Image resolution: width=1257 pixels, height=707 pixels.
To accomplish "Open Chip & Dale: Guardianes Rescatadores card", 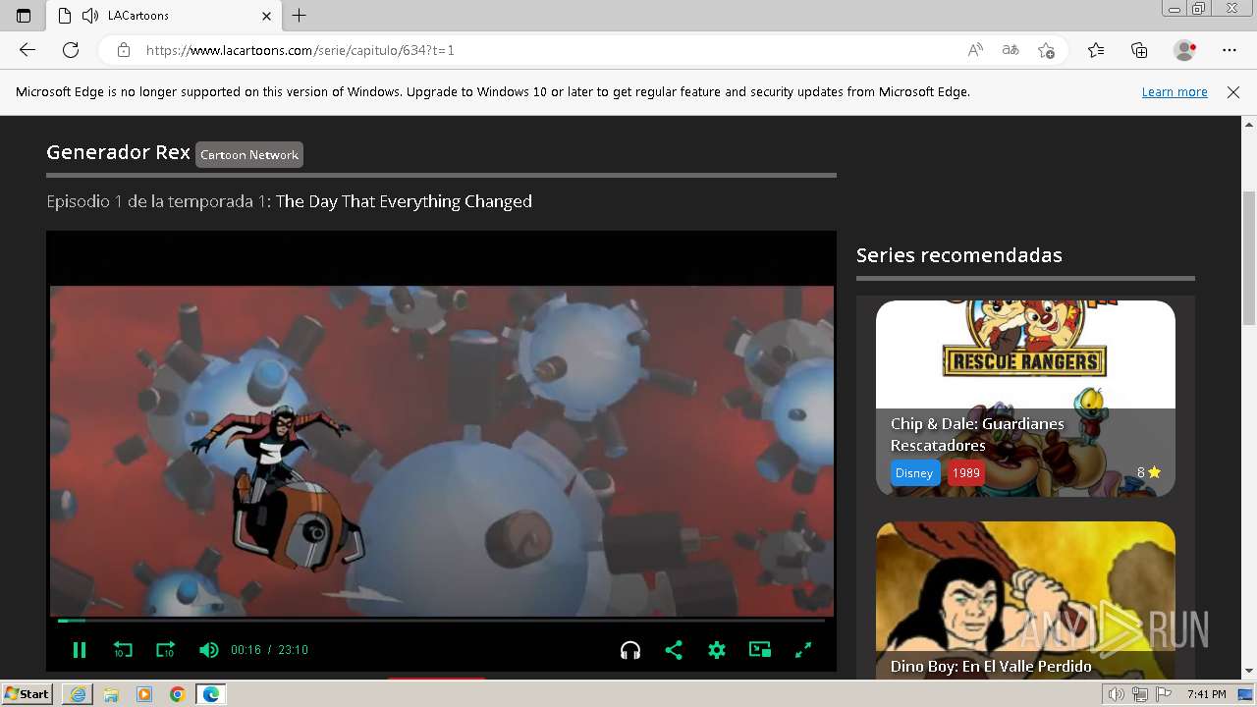I will pos(1025,399).
